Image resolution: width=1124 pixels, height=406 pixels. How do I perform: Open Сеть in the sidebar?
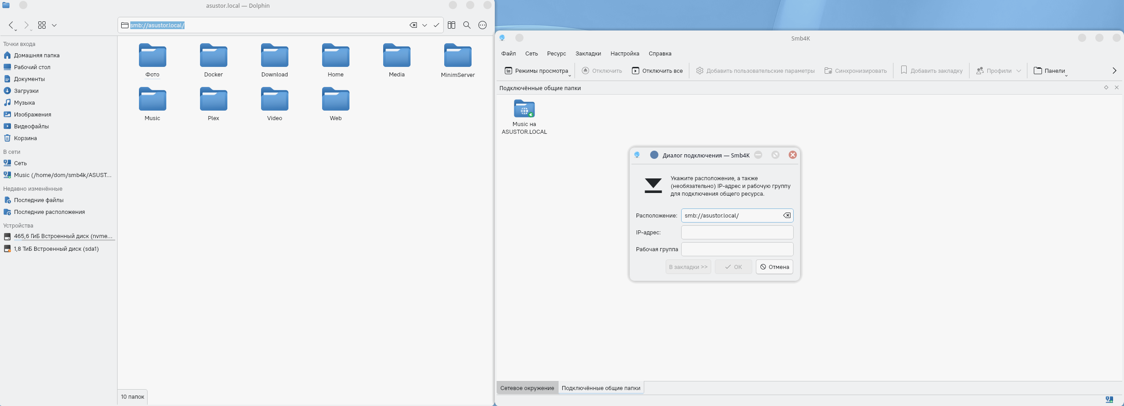(58, 163)
